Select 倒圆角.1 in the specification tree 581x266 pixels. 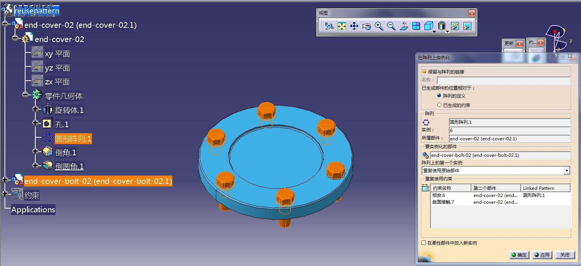[x=69, y=166]
